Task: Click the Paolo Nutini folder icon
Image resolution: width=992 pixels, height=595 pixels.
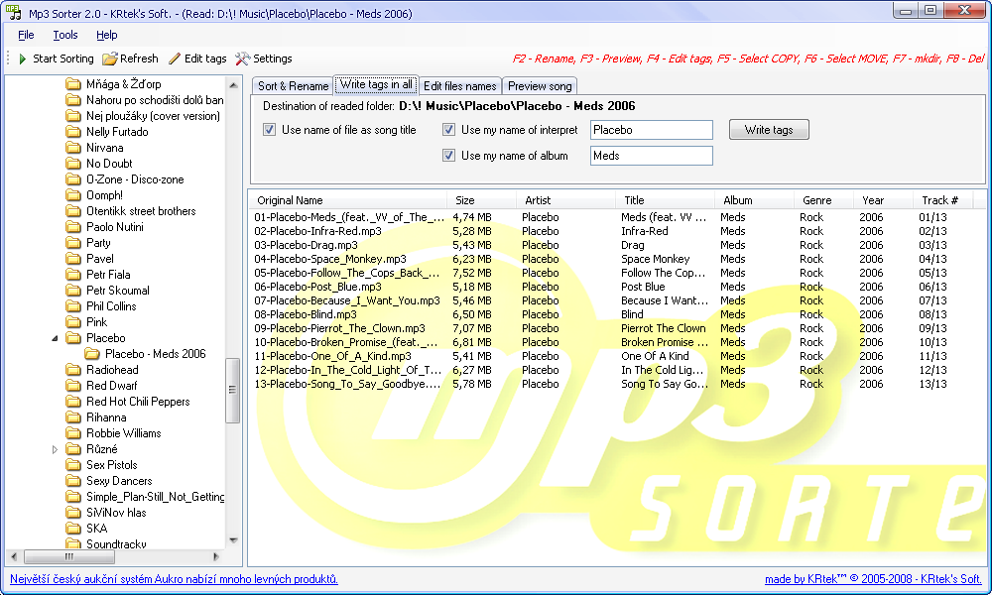Action: (x=73, y=226)
